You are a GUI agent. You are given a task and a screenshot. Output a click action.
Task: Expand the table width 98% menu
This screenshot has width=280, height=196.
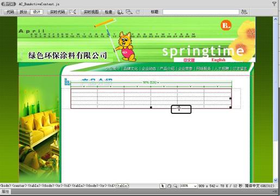158,83
